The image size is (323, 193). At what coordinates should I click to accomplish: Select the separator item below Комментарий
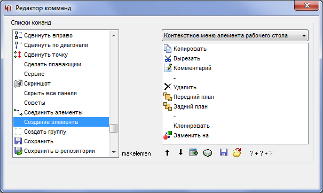point(175,78)
